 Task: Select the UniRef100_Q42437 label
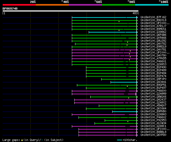click(x=153, y=100)
